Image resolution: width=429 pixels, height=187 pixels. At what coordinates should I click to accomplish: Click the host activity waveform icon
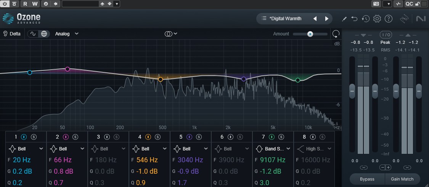tap(398, 4)
